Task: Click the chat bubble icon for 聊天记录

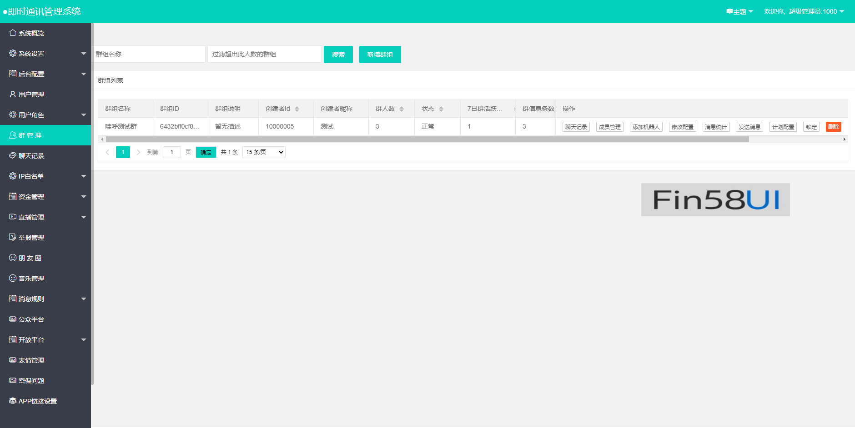Action: 13,155
